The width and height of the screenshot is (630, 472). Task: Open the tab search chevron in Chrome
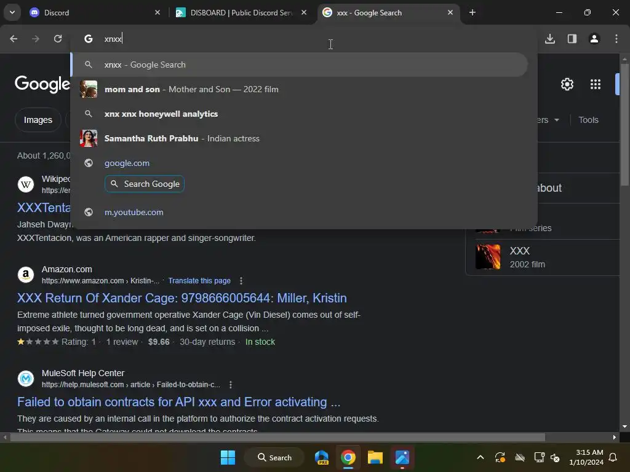12,12
